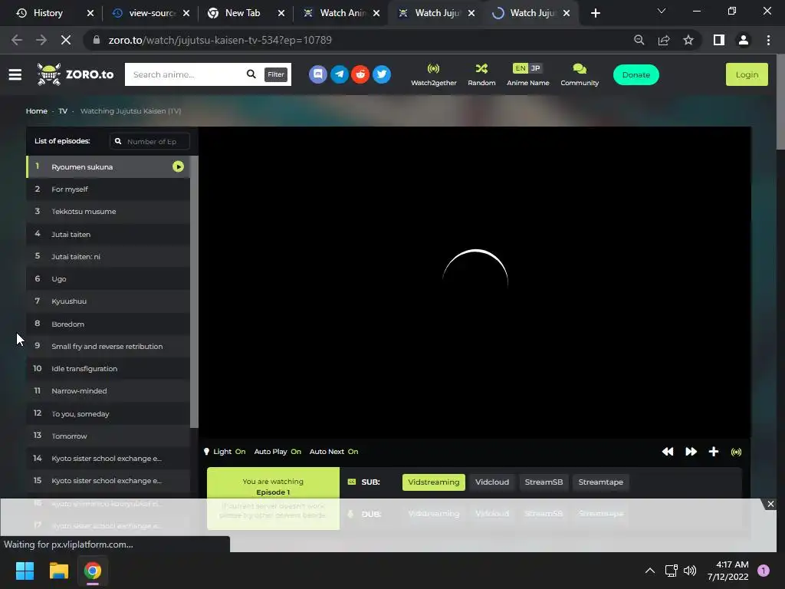
Task: Toggle the Auto Play setting
Action: (278, 451)
